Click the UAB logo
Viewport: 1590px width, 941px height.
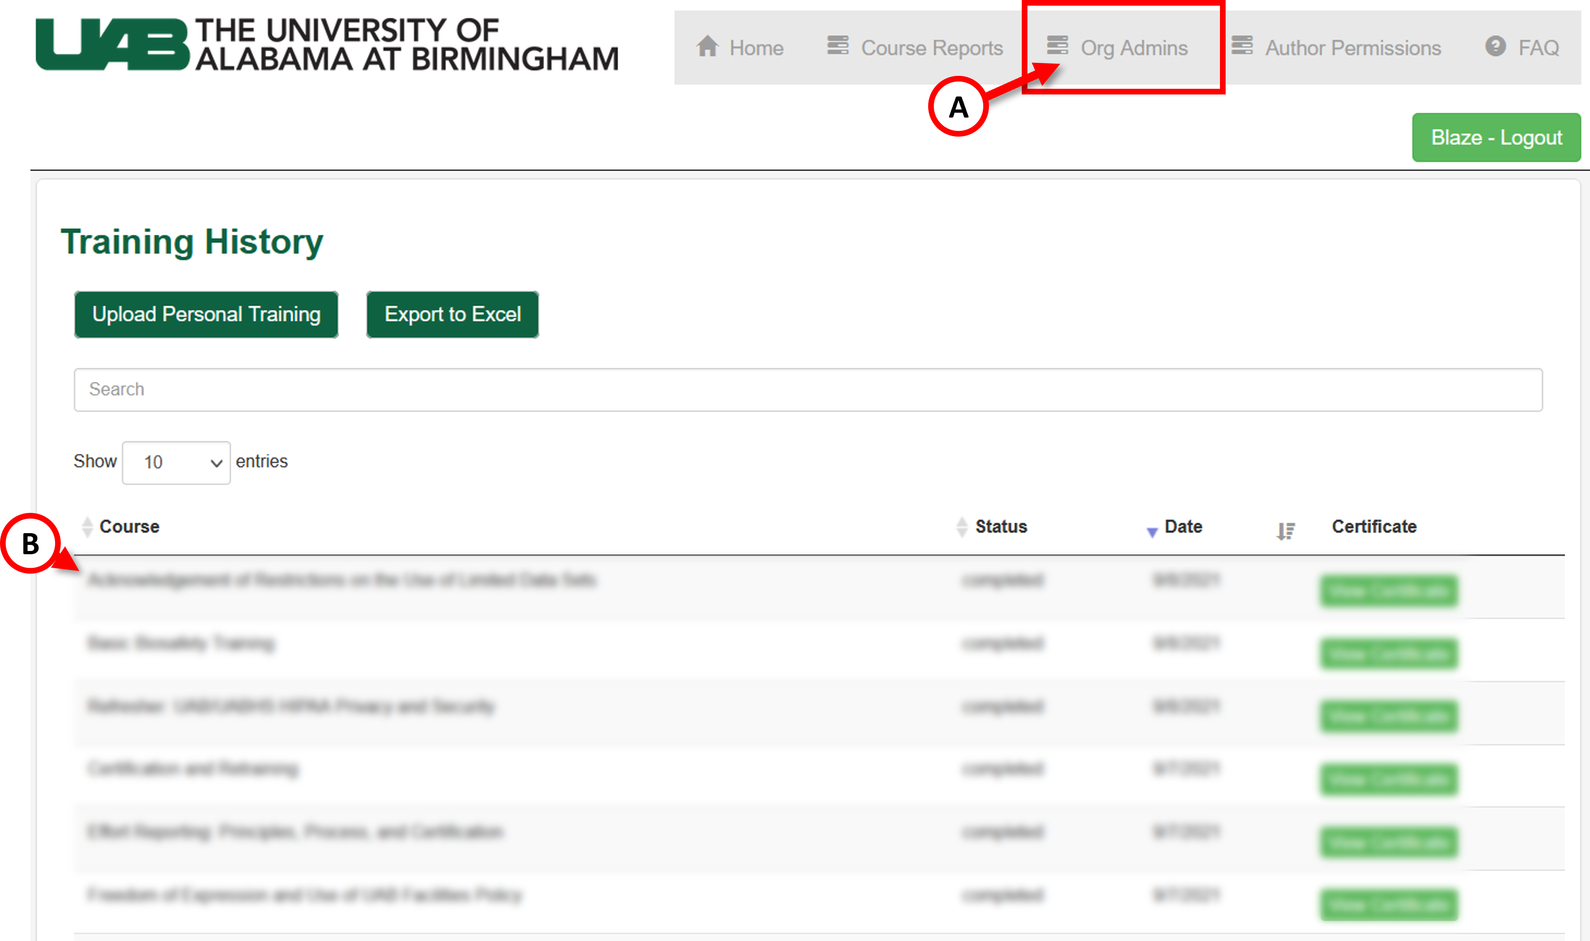click(112, 44)
